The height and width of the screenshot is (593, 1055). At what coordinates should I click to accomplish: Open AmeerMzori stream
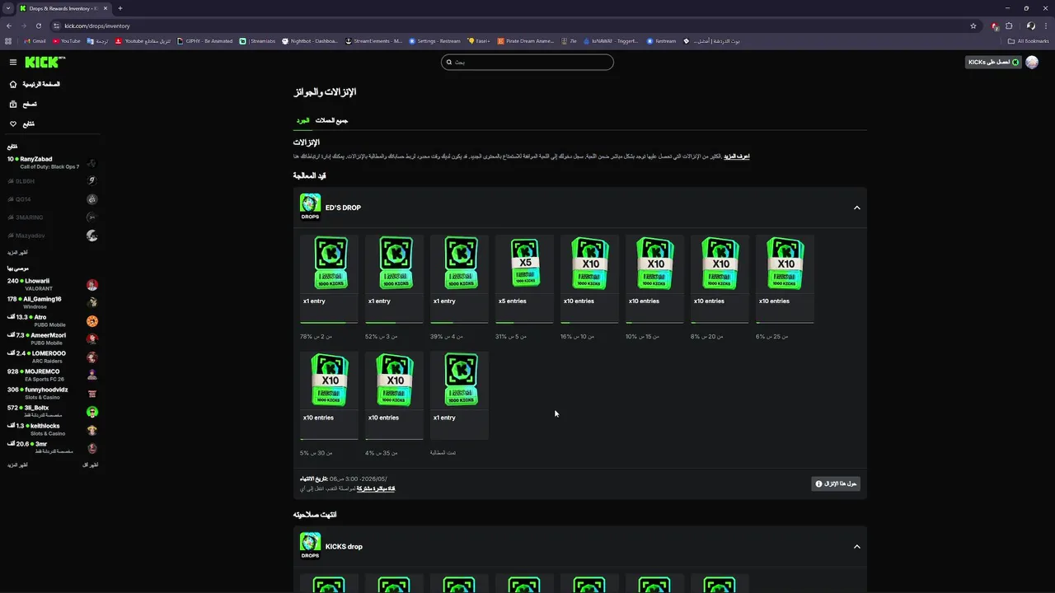(52, 339)
